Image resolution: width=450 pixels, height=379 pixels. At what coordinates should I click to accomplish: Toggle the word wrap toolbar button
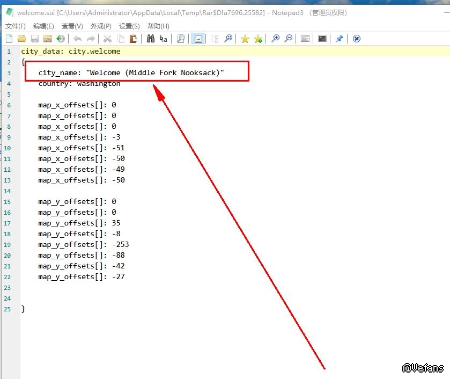pos(198,39)
